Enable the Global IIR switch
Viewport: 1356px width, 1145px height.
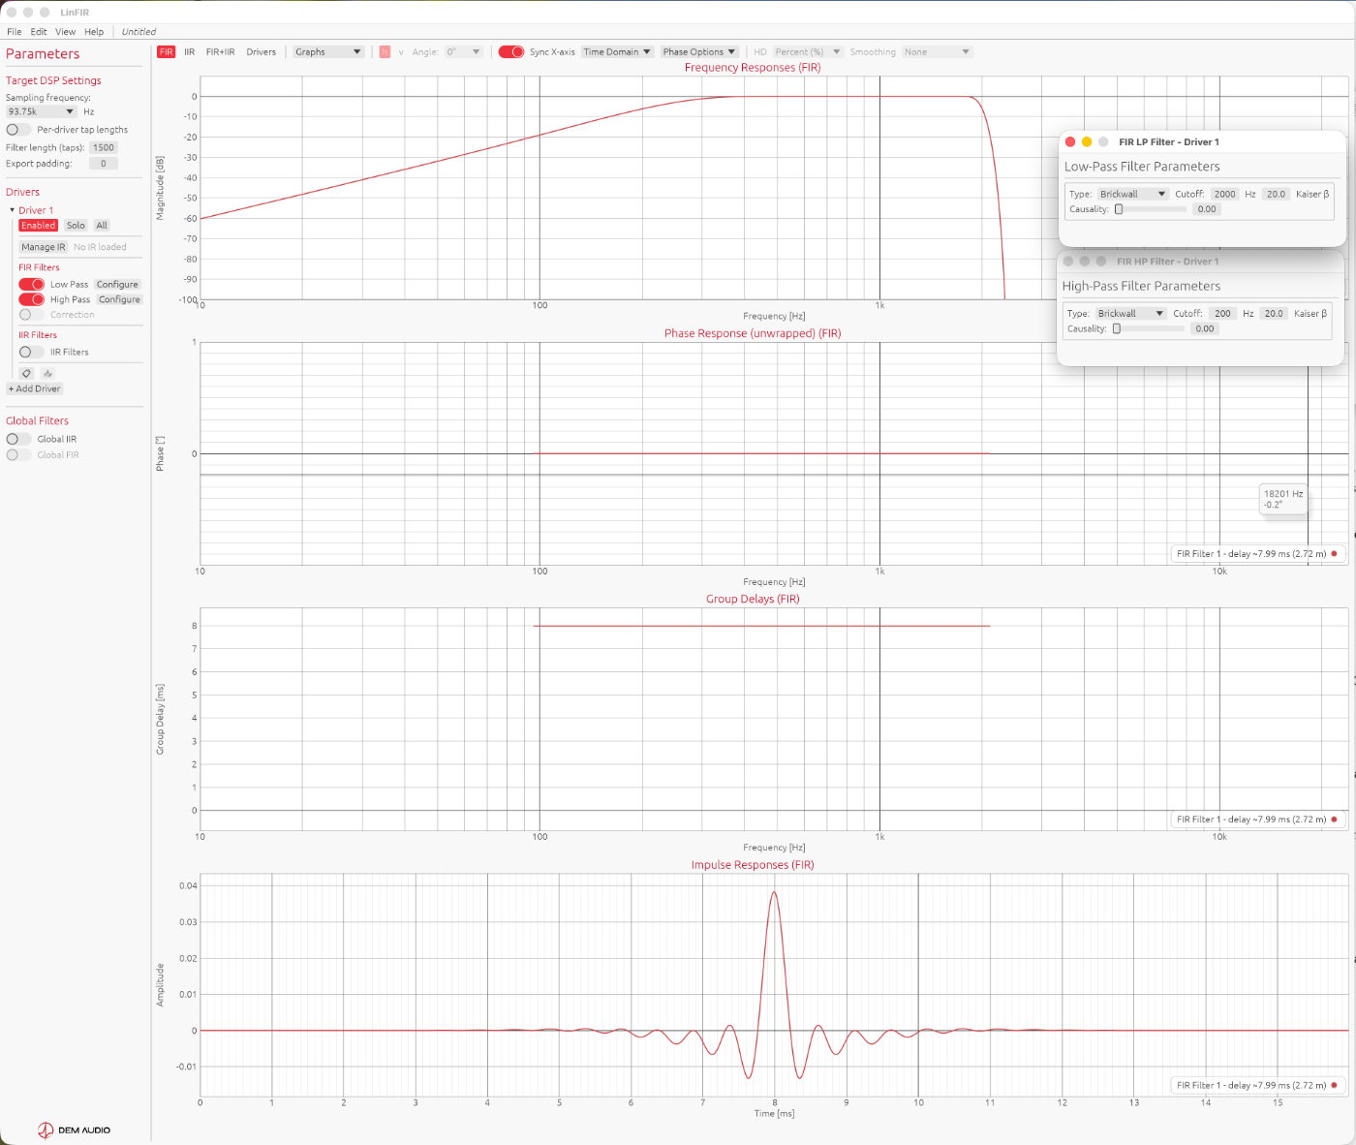[x=18, y=439]
